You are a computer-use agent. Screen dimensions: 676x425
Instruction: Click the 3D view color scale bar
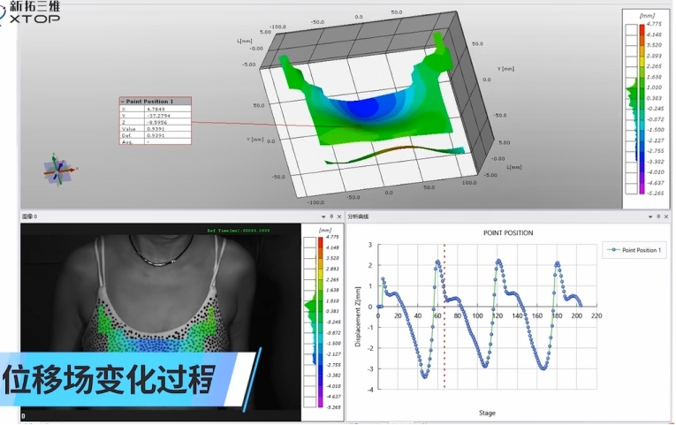tap(642, 108)
